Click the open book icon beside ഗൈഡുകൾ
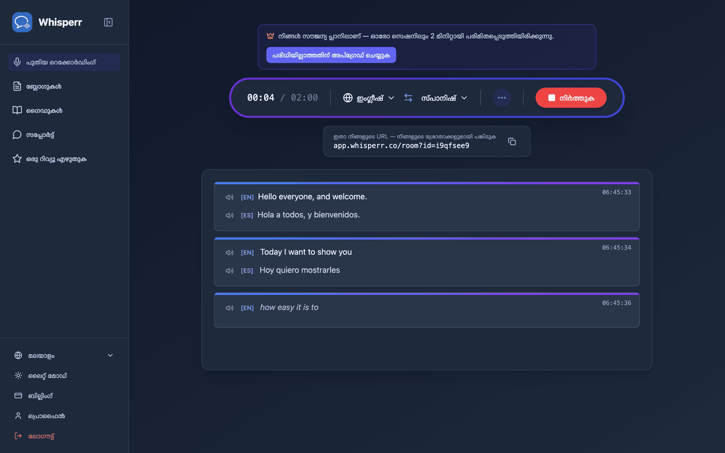The image size is (725, 453). 17,111
